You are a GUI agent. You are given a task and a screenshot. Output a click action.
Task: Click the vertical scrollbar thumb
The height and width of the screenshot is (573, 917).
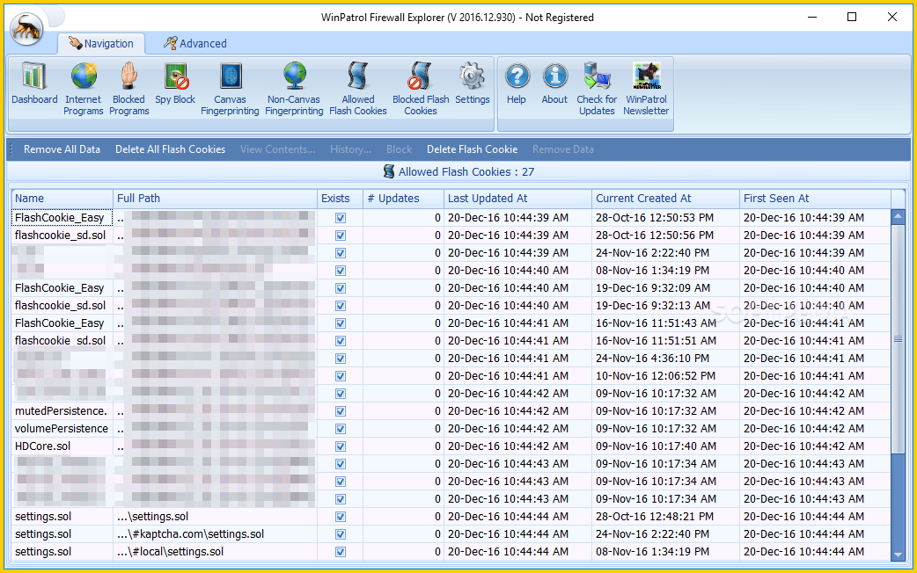(x=898, y=338)
